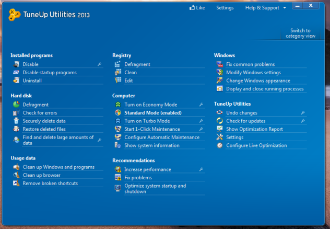Click the Uninstall programs icon

[16, 81]
